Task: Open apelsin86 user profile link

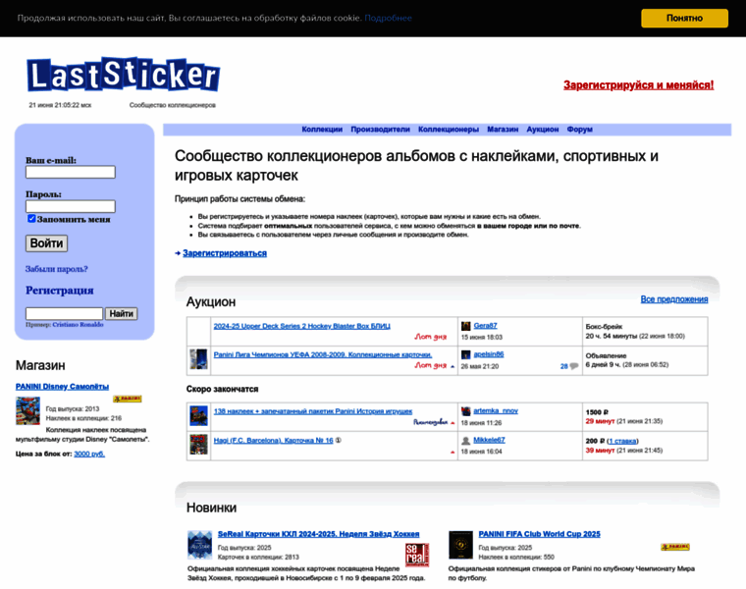Action: (x=489, y=354)
